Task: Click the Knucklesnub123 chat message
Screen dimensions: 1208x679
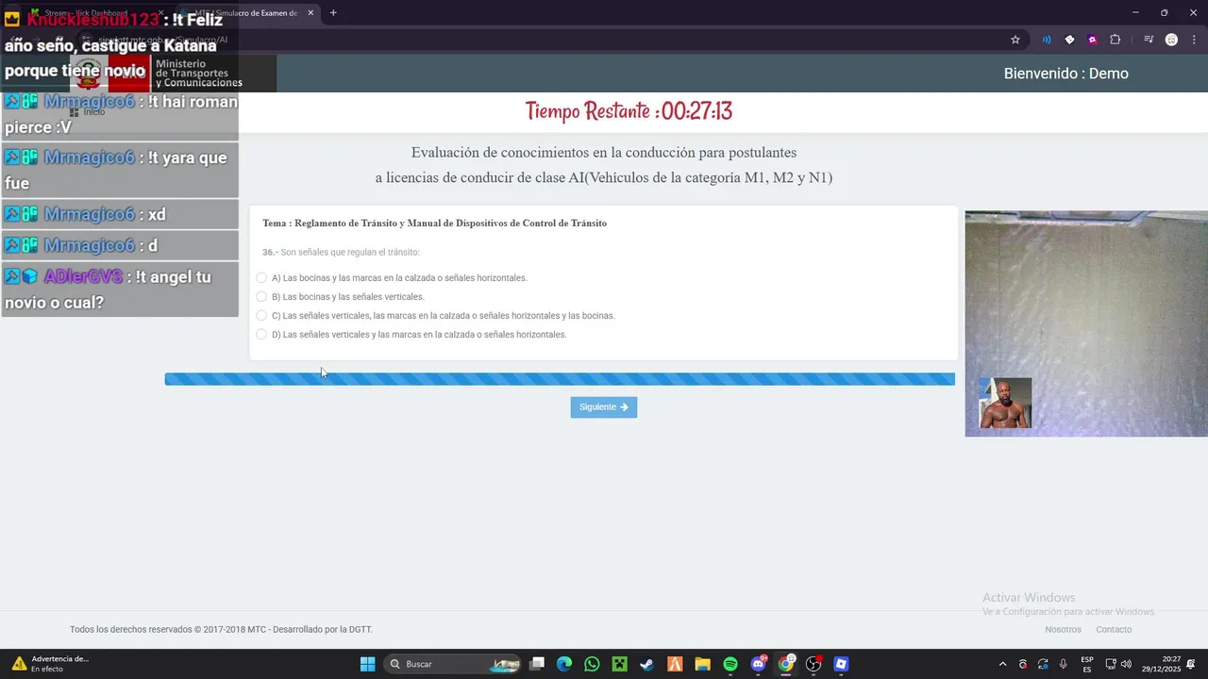Action: 120,45
